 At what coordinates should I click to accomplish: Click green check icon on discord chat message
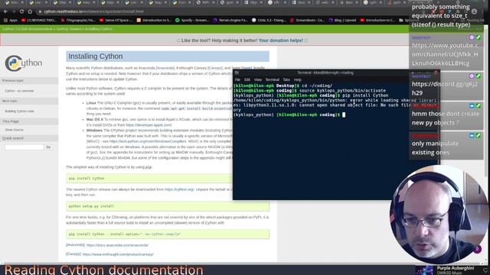(x=478, y=76)
